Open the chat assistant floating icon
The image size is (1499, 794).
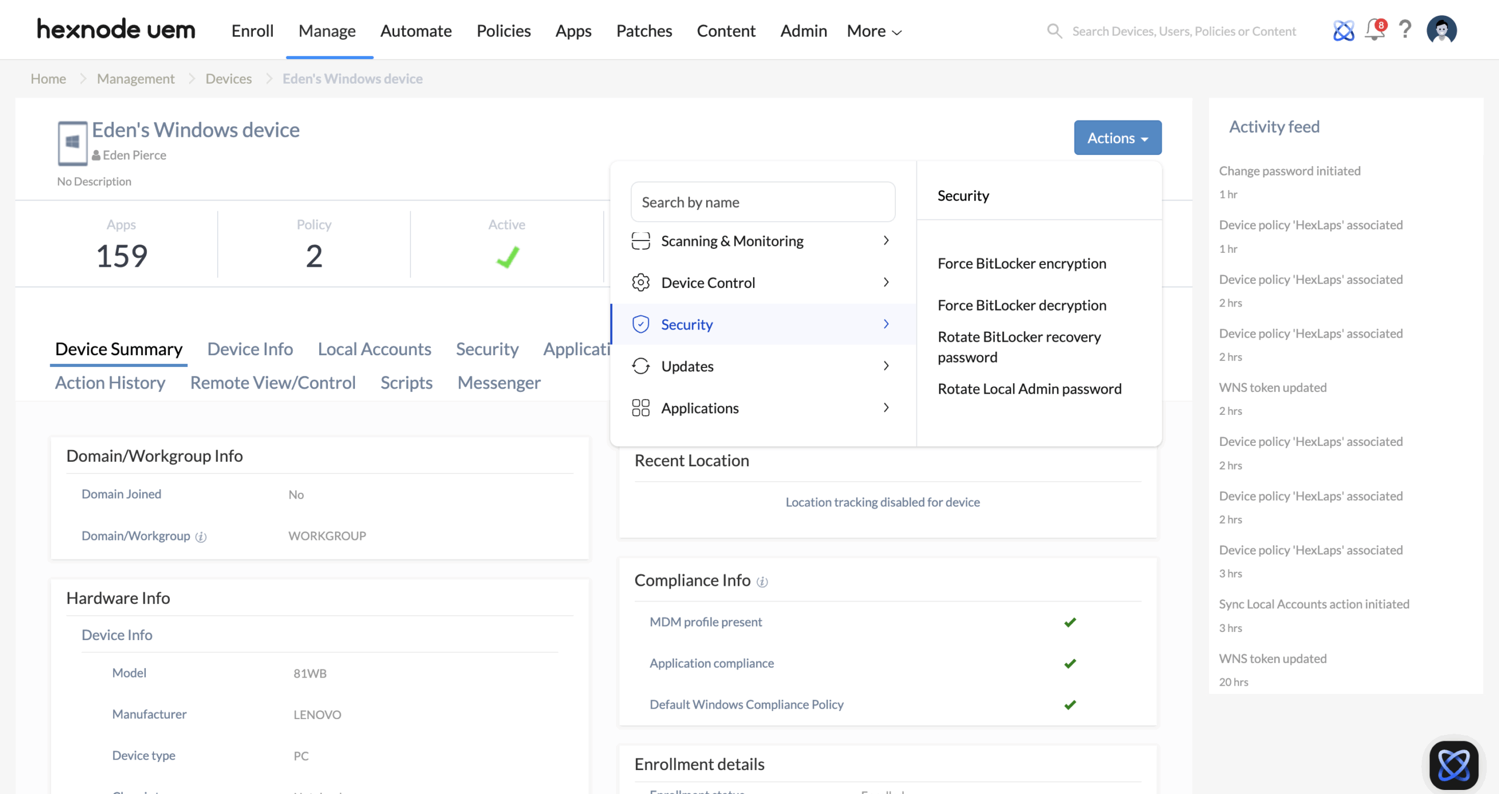(x=1453, y=765)
